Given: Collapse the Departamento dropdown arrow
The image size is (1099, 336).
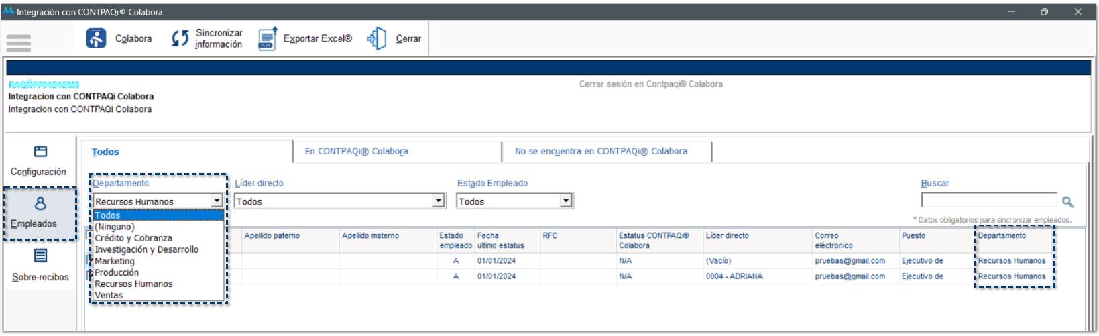Looking at the screenshot, I should tap(217, 201).
